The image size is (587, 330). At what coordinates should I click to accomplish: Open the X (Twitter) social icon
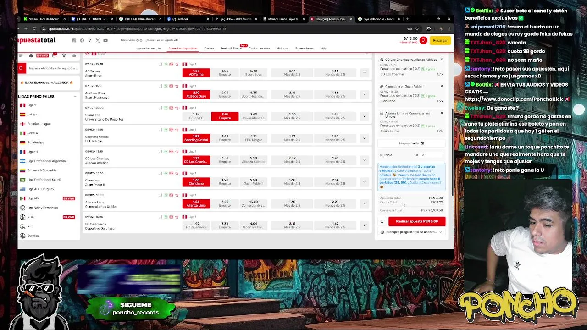(x=97, y=40)
